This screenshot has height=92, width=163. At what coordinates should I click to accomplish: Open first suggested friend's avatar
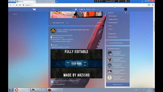110,53
